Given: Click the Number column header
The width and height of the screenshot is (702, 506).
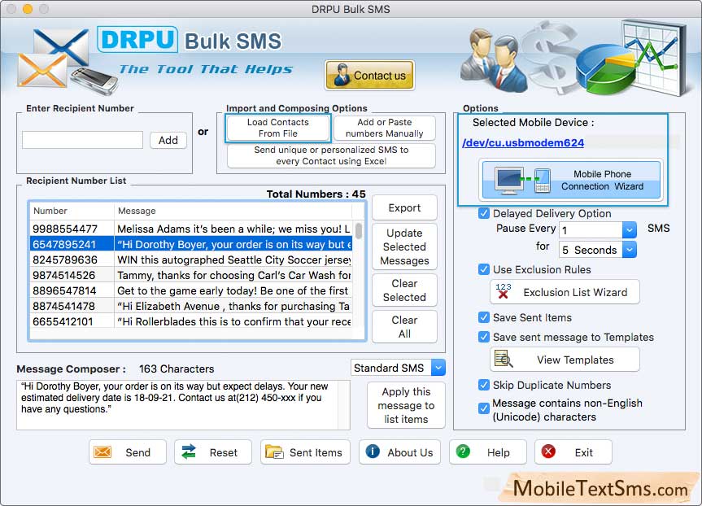Looking at the screenshot, I should (x=72, y=211).
